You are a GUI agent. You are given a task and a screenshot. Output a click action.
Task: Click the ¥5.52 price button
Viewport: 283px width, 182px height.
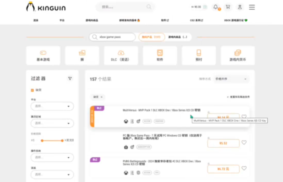[x=224, y=143]
